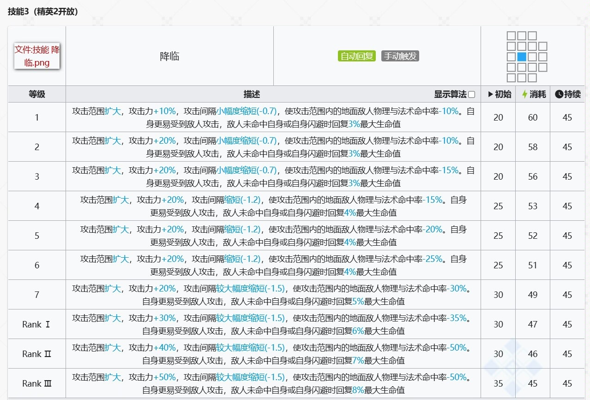The image size is (590, 400).
Task: Select the blue center tile in range grid
Action: tap(522, 57)
